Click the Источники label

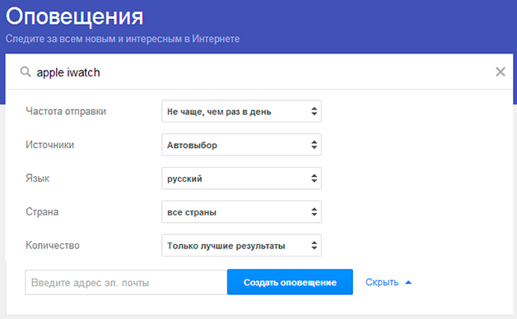coord(49,145)
